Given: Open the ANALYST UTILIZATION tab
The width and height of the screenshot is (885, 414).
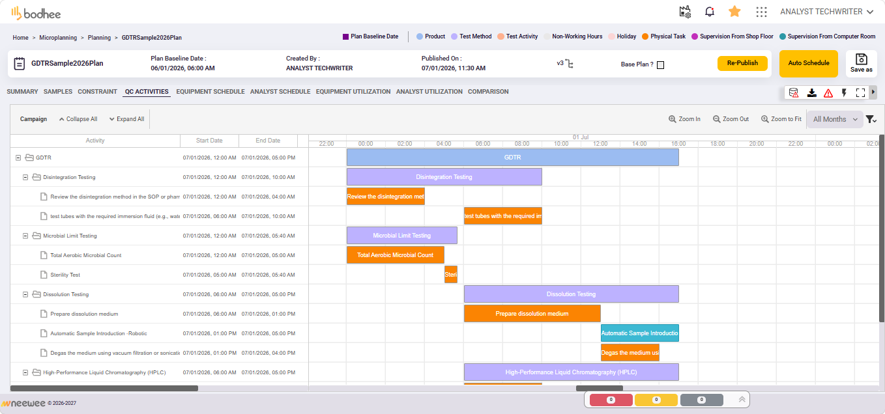Looking at the screenshot, I should pyautogui.click(x=429, y=92).
